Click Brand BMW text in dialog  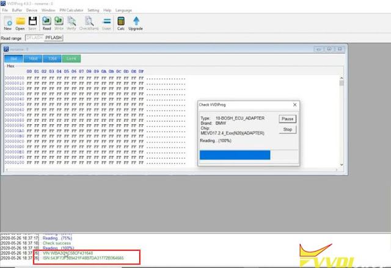[x=213, y=123]
